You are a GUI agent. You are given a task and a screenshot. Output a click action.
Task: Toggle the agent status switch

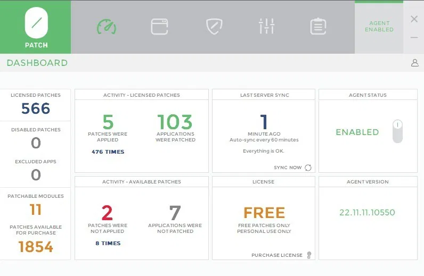tap(397, 131)
